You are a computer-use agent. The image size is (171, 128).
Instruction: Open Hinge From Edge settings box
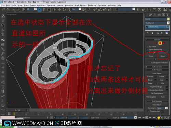(x=167, y=87)
